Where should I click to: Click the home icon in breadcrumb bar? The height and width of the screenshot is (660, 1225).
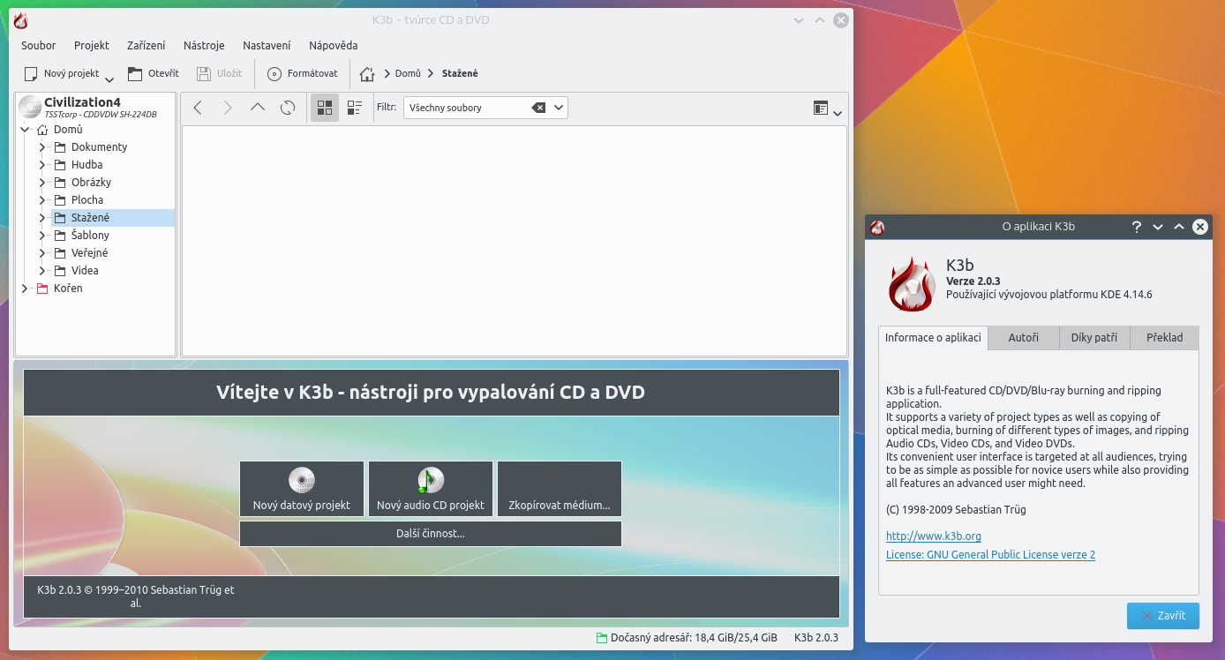pos(367,74)
